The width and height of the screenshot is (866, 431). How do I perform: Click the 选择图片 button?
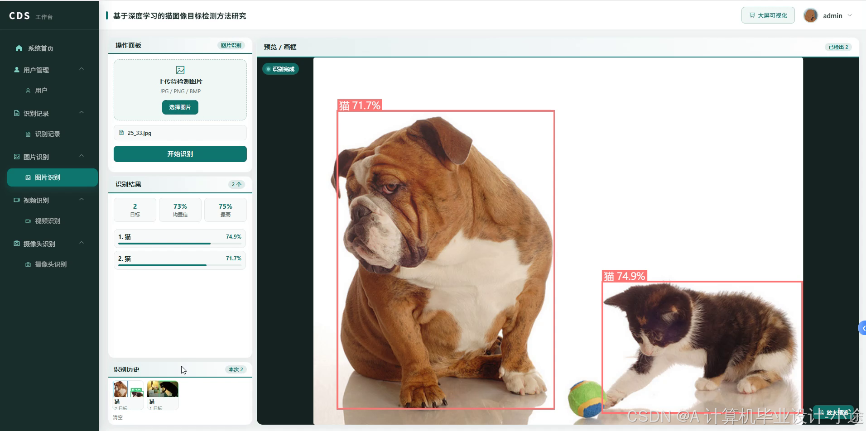click(x=180, y=107)
